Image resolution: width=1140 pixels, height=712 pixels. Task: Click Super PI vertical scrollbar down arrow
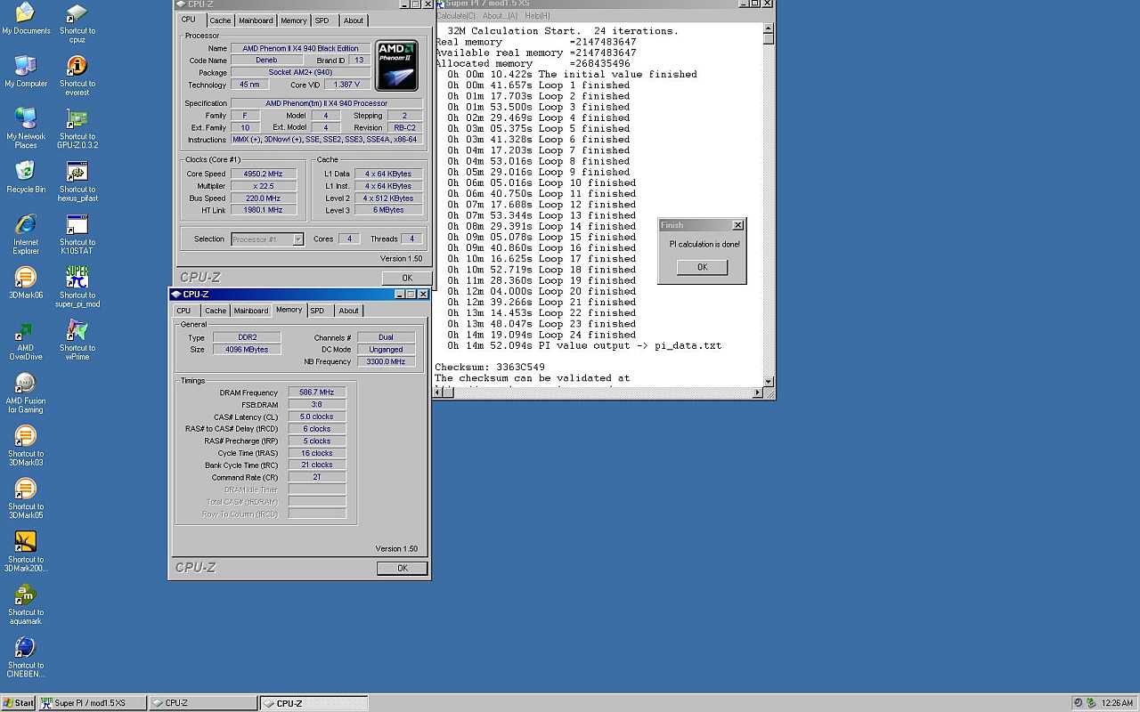(769, 382)
